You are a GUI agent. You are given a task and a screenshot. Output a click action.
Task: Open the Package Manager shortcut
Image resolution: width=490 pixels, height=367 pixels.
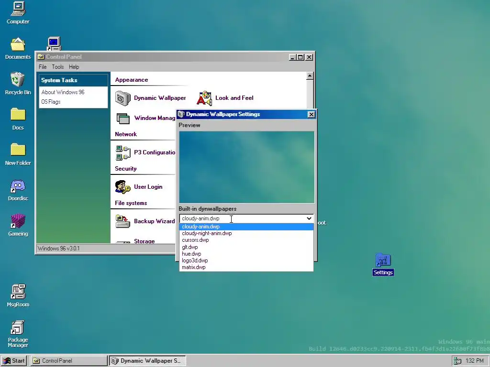point(18,334)
